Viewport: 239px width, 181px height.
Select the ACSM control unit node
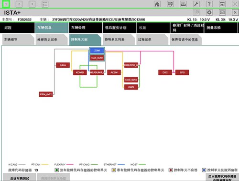click(x=114, y=72)
